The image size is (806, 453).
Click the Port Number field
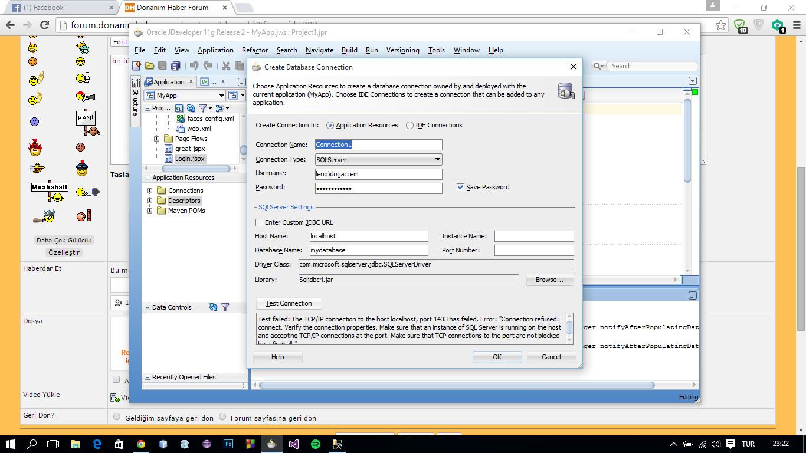tap(534, 250)
